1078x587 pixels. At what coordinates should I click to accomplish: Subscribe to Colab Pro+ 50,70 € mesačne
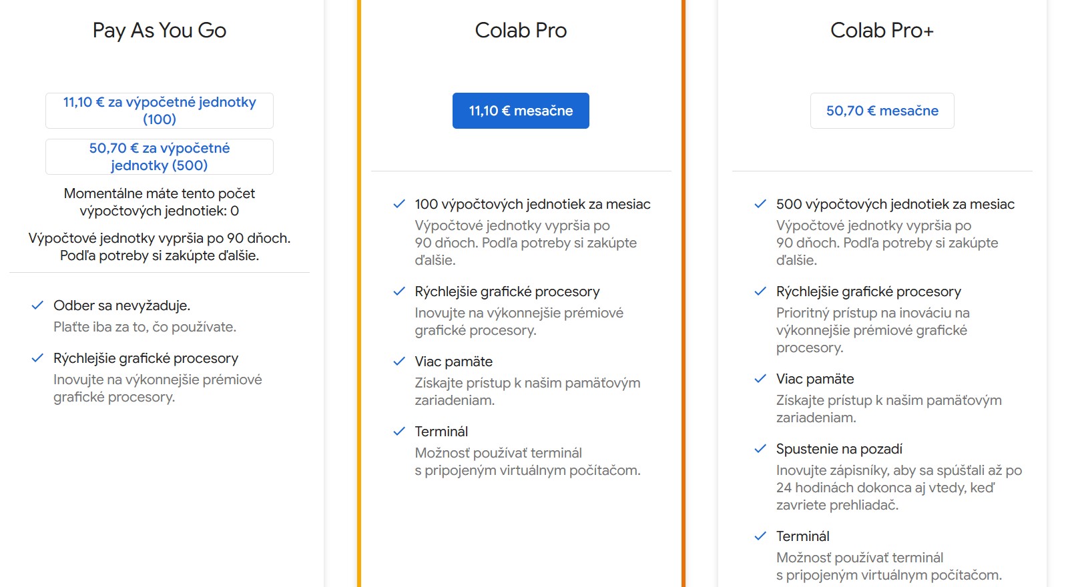pyautogui.click(x=882, y=111)
